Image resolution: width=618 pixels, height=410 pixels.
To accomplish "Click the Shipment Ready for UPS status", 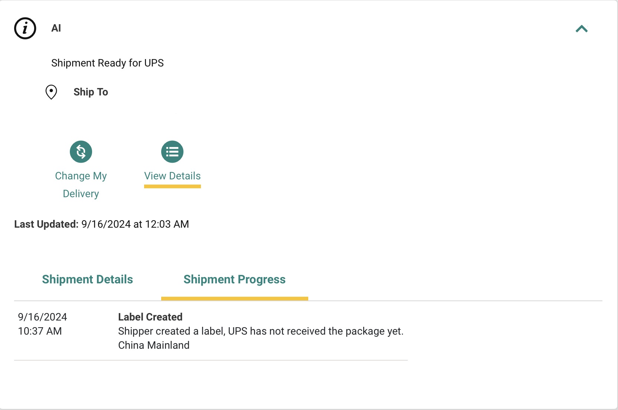I will pos(107,63).
